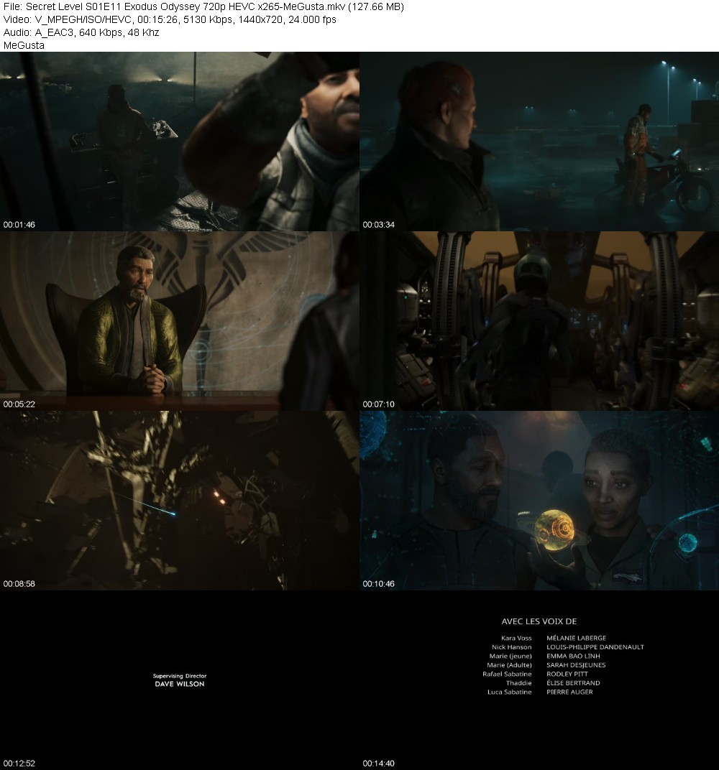The height and width of the screenshot is (770, 719).
Task: Click the Audio A_EAC3 info line
Action: coord(81,32)
